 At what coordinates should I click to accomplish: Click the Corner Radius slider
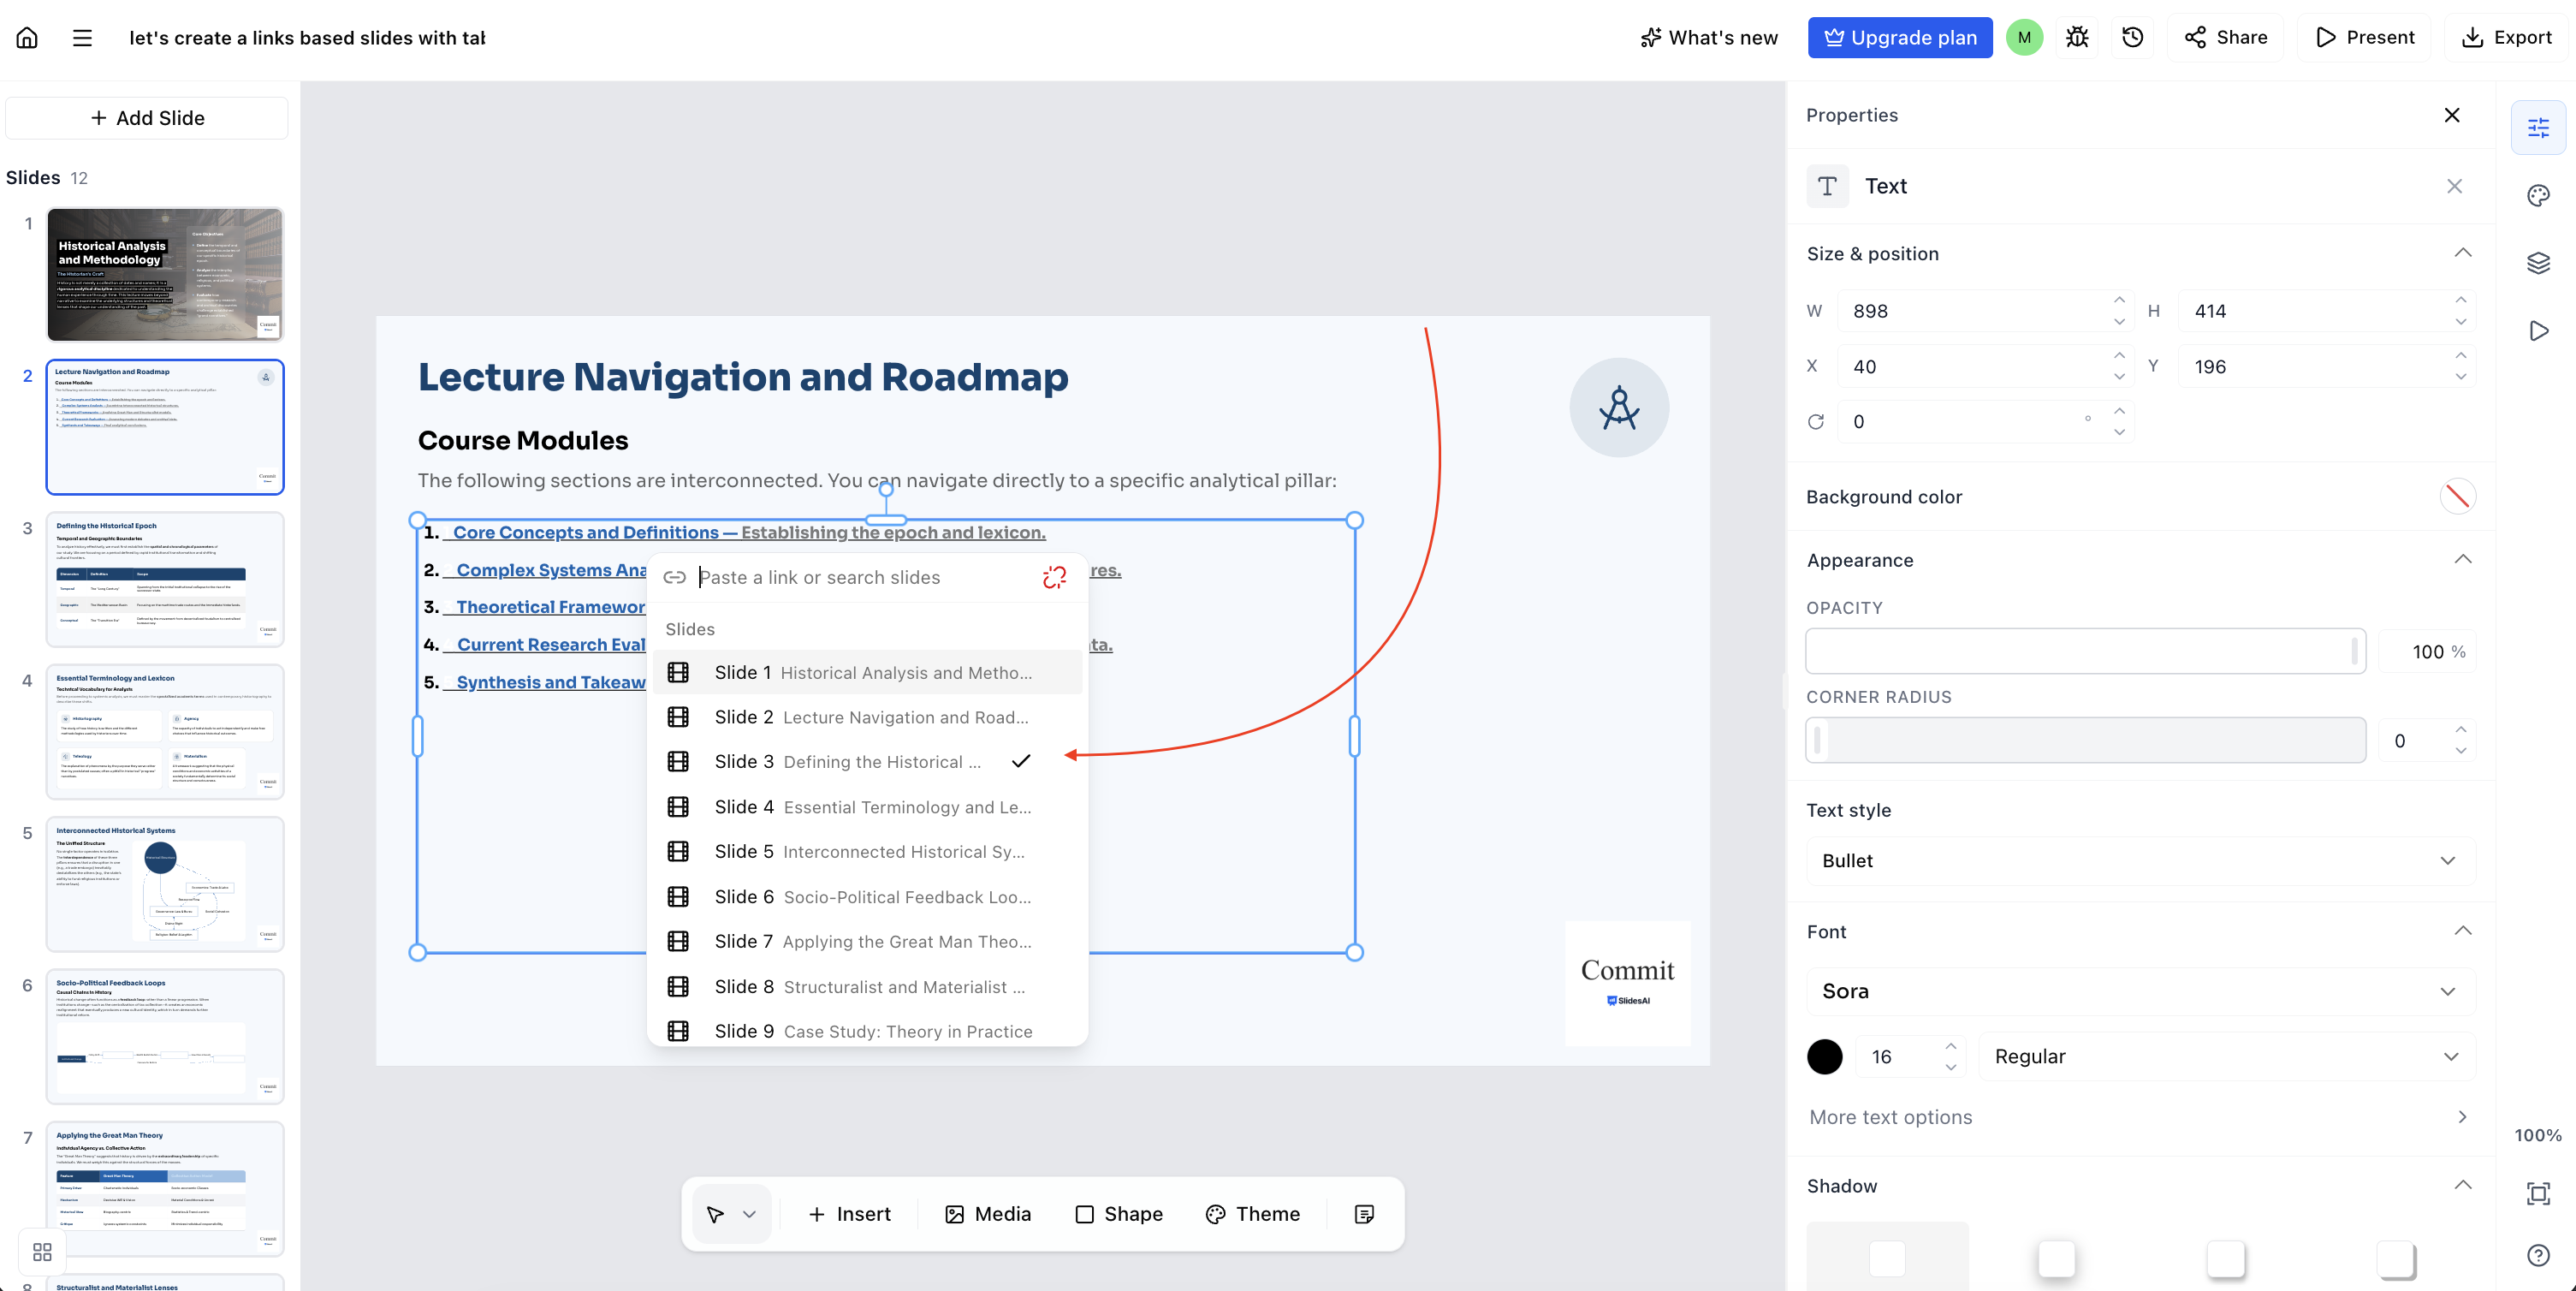click(2085, 740)
